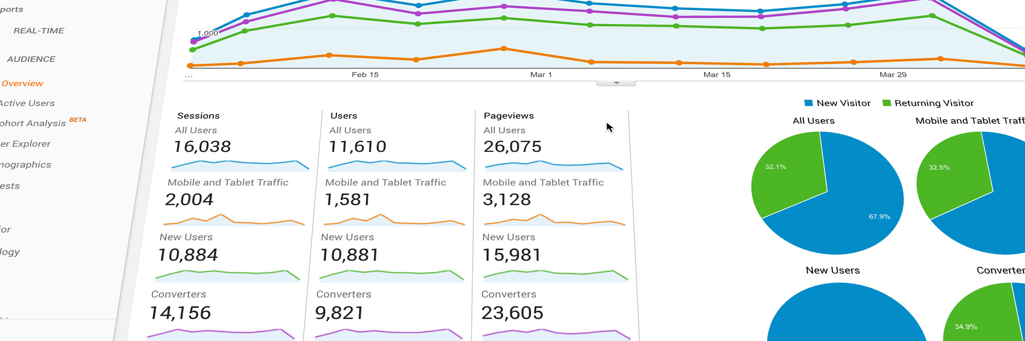1025x341 pixels.
Task: Click the 1,000 y-axis label on chart
Action: pyautogui.click(x=207, y=33)
